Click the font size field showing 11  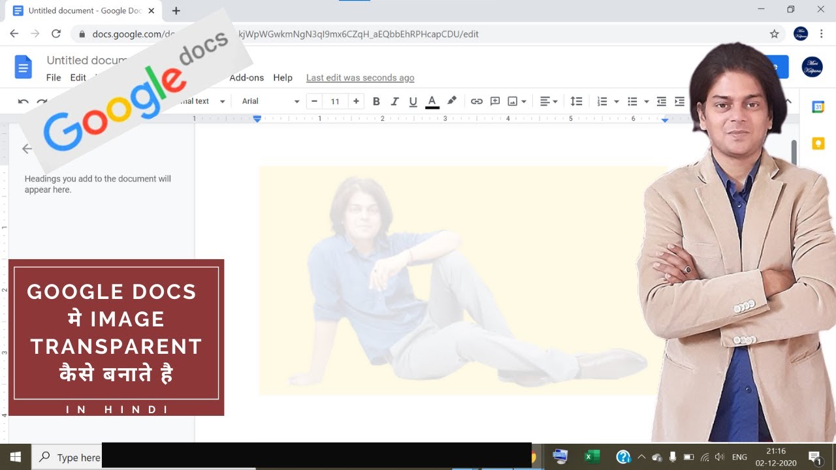[335, 101]
